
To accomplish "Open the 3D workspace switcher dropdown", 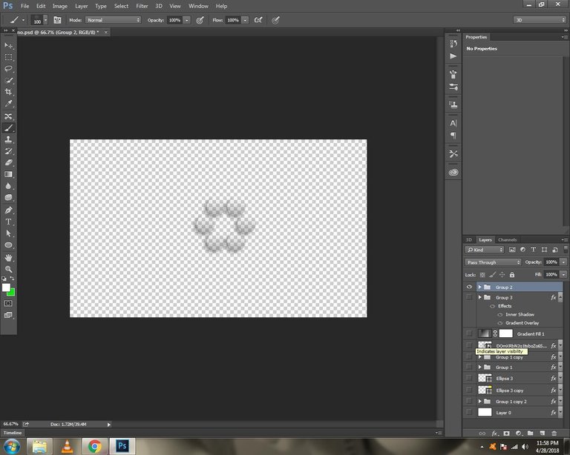I will 540,20.
